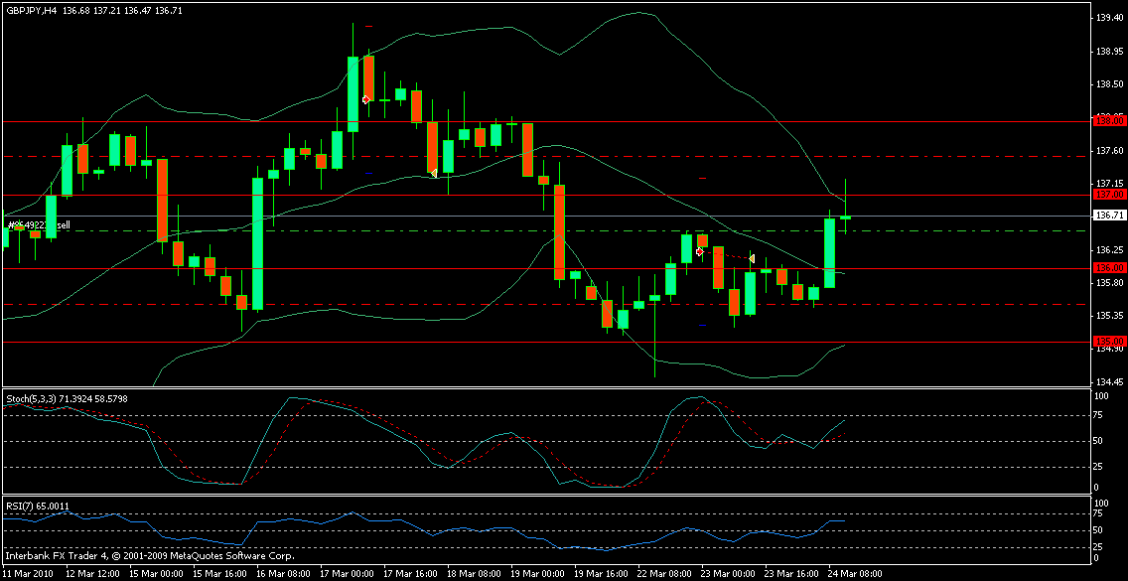Select the red 135.00 price level tag

(x=1107, y=342)
